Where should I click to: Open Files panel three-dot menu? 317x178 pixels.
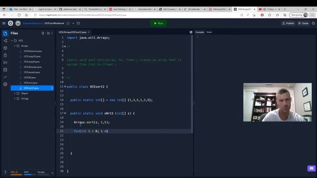(x=52, y=33)
